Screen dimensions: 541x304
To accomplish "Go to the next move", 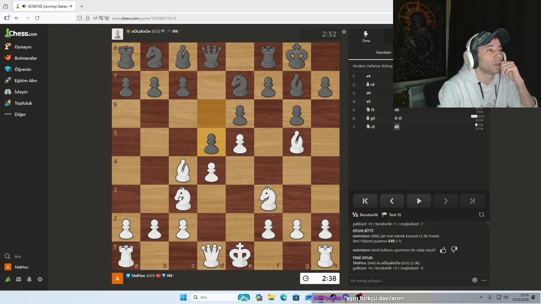I will click(x=445, y=201).
